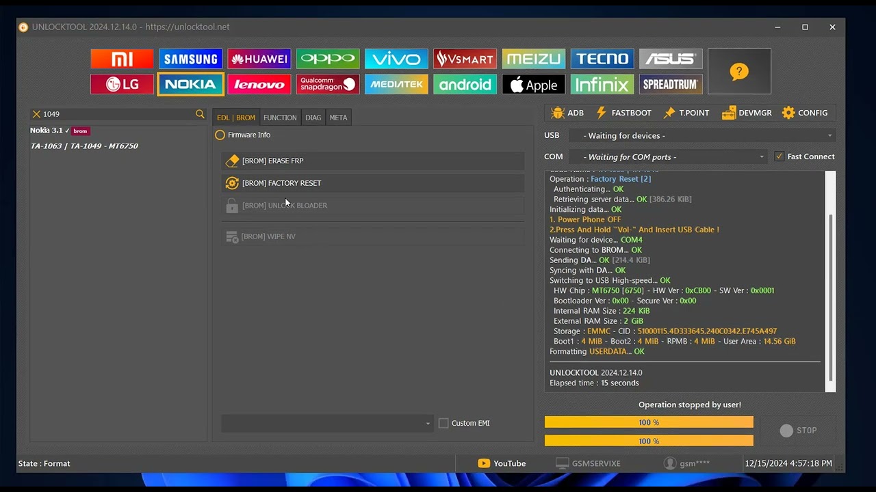Select the OPPO brand tile
The image size is (876, 492).
point(327,59)
